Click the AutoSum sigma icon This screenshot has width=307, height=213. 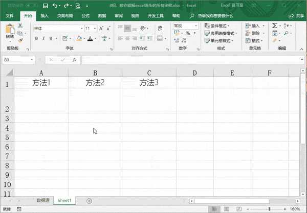[275, 25]
